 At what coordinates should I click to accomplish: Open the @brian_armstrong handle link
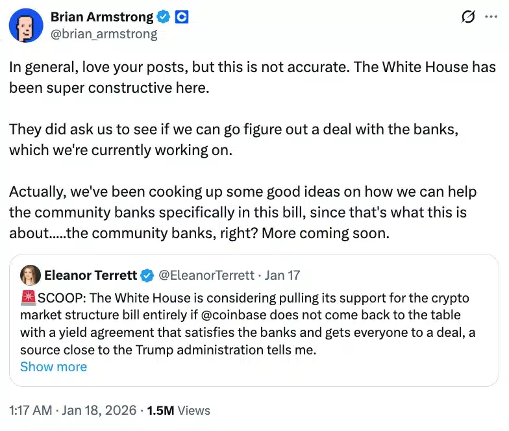104,34
